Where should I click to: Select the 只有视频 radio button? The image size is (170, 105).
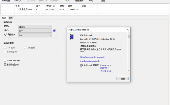click(x=5, y=48)
